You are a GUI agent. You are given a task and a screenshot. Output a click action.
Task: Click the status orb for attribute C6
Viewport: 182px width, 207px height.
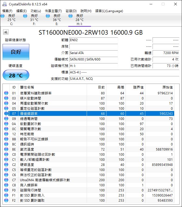(x=6, y=175)
